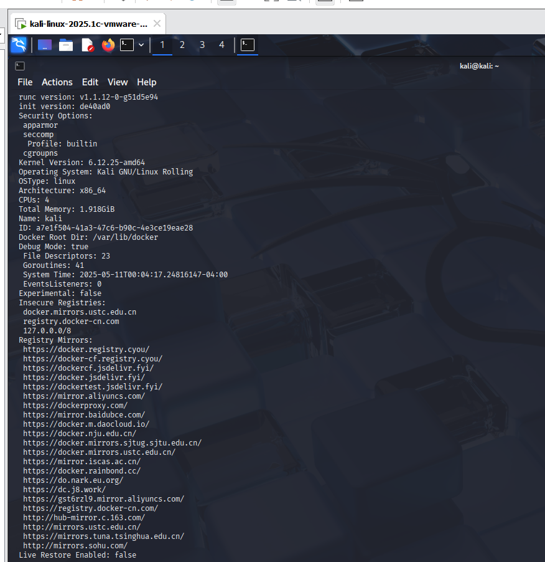Click the 127.0.0.0/8 insecure registry entry

point(47,331)
